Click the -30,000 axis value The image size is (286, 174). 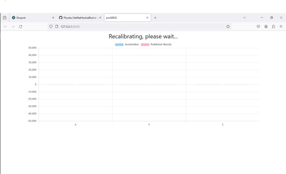tap(32, 106)
